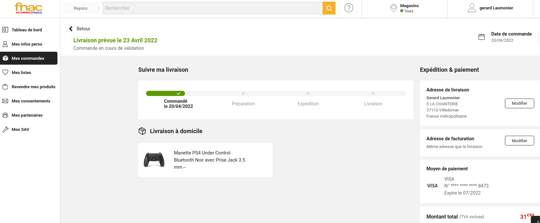Click the orange search magnifier button

point(329,8)
